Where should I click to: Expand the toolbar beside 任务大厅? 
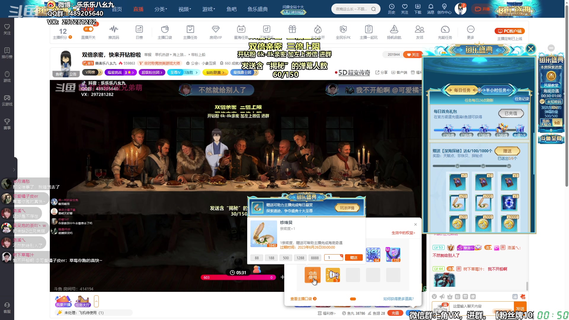coord(96,301)
